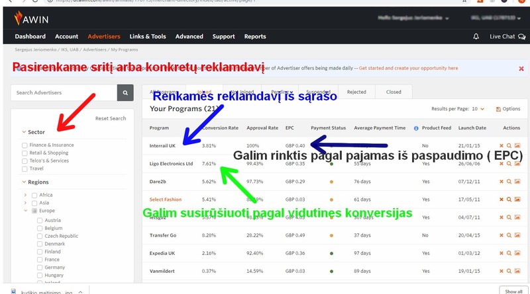530x294 pixels.
Task: Open Vanmildert creatives image icon
Action: 517,271
